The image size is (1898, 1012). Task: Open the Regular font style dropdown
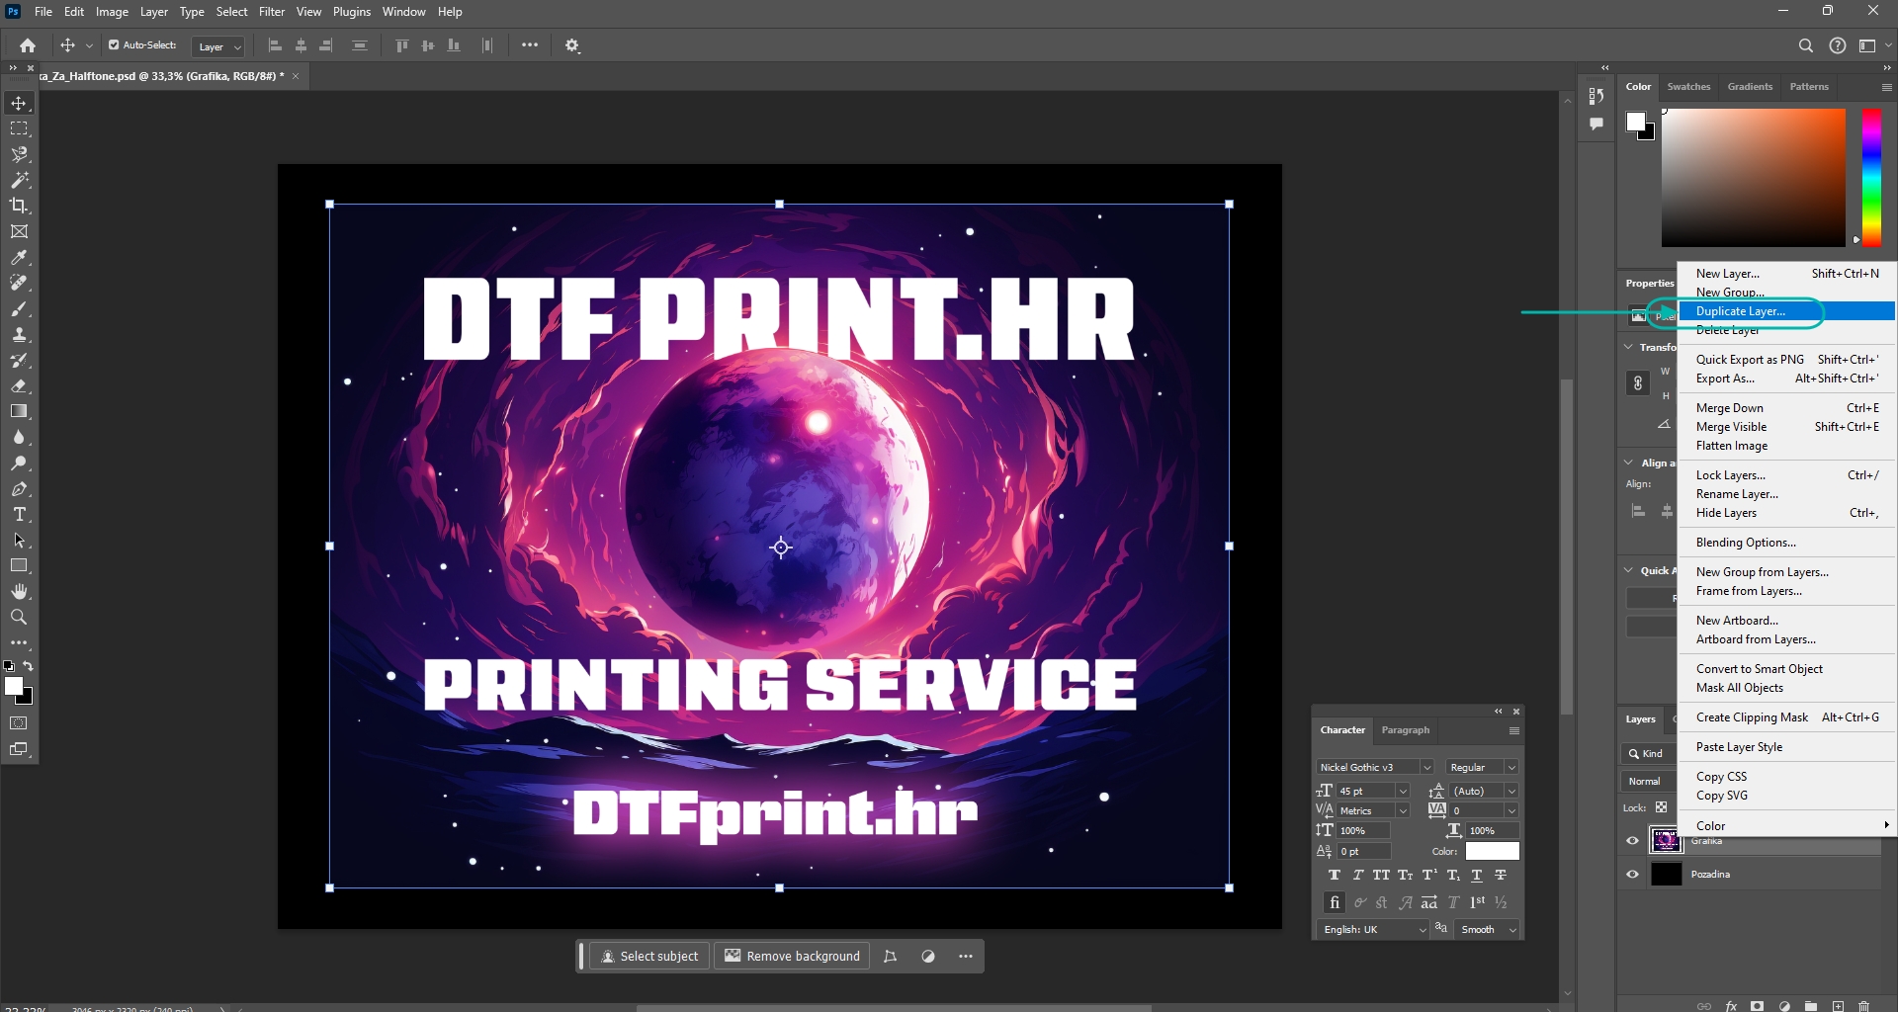pyautogui.click(x=1511, y=768)
